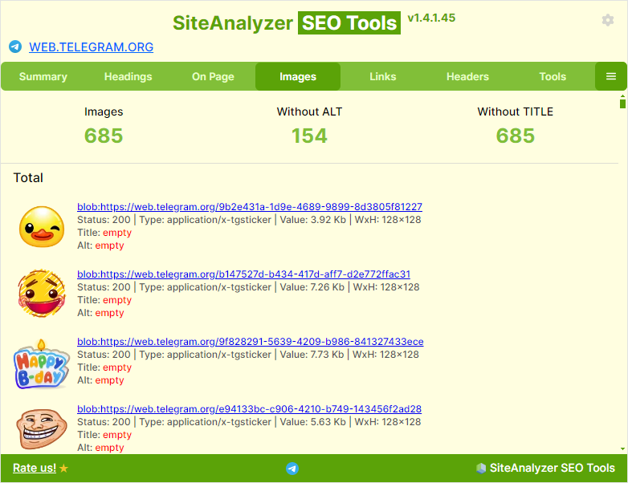Click the scrollbar down arrow

622,449
